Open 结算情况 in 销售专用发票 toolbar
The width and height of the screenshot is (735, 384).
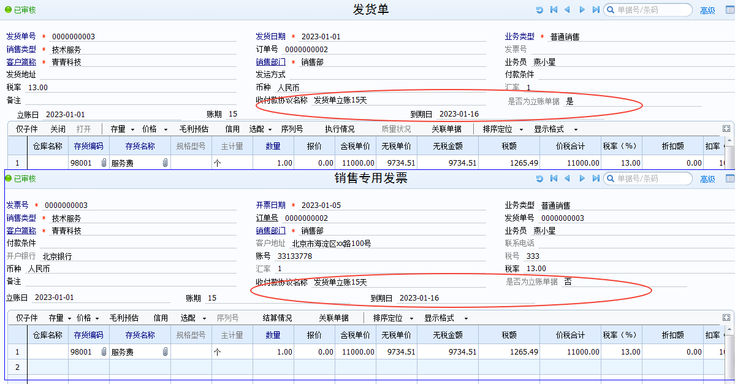(278, 318)
